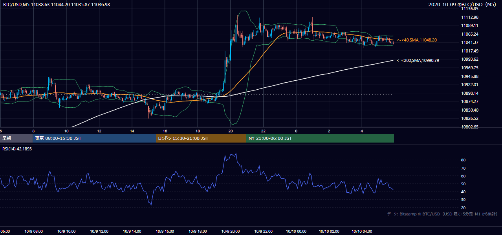Click price axis label 10874.27
The height and width of the screenshot is (235, 502).
tap(469, 101)
